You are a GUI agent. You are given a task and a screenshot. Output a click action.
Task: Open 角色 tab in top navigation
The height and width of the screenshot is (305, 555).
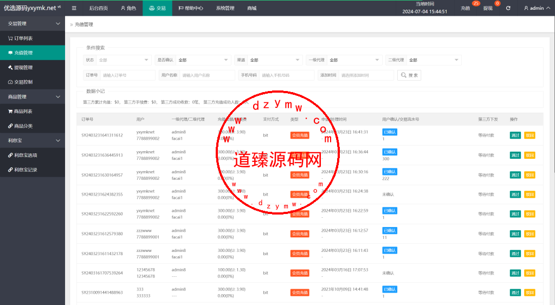[x=128, y=8]
